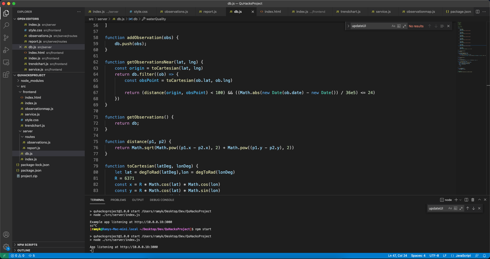The width and height of the screenshot is (490, 259).
Task: Open the PROBLEMS panel tab
Action: (118, 200)
